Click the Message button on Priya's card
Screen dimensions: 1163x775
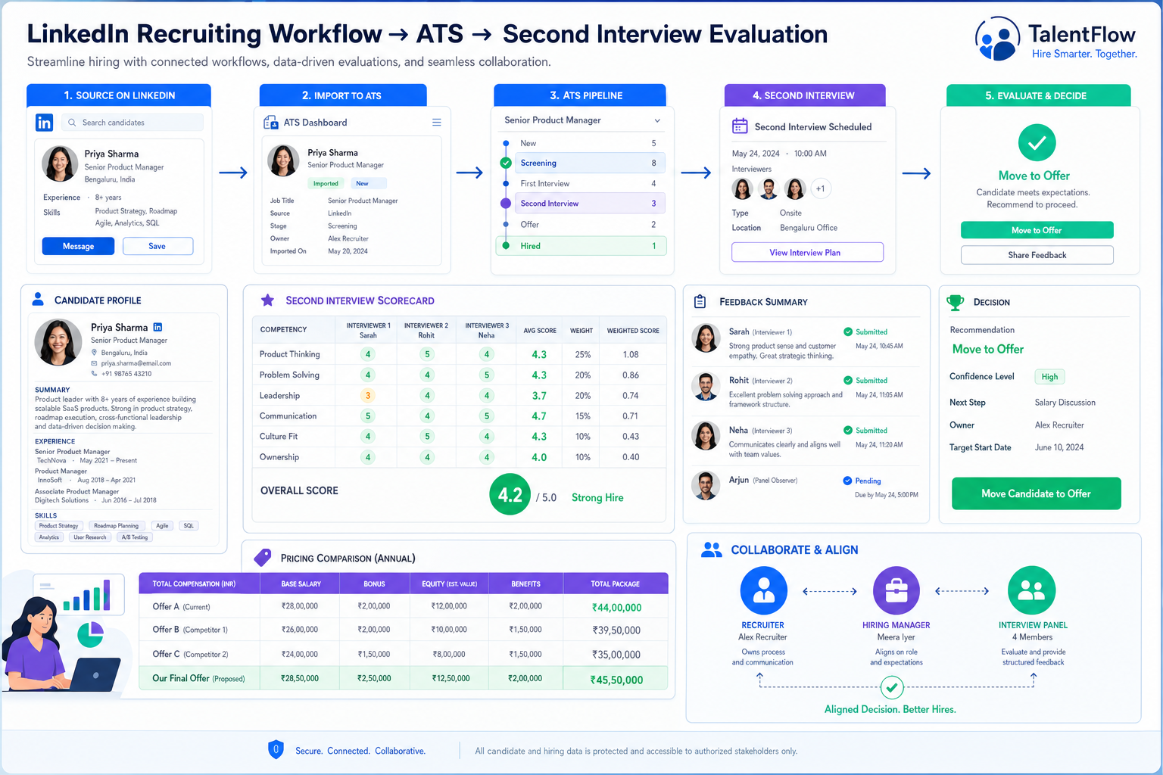(x=78, y=246)
